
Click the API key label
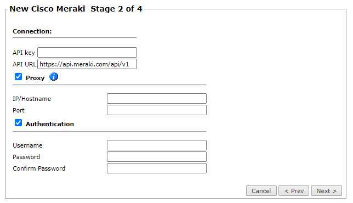click(x=24, y=53)
